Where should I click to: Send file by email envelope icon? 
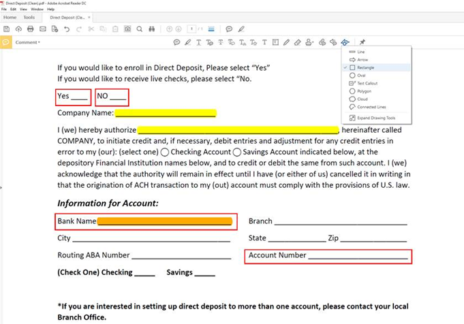click(x=43, y=29)
